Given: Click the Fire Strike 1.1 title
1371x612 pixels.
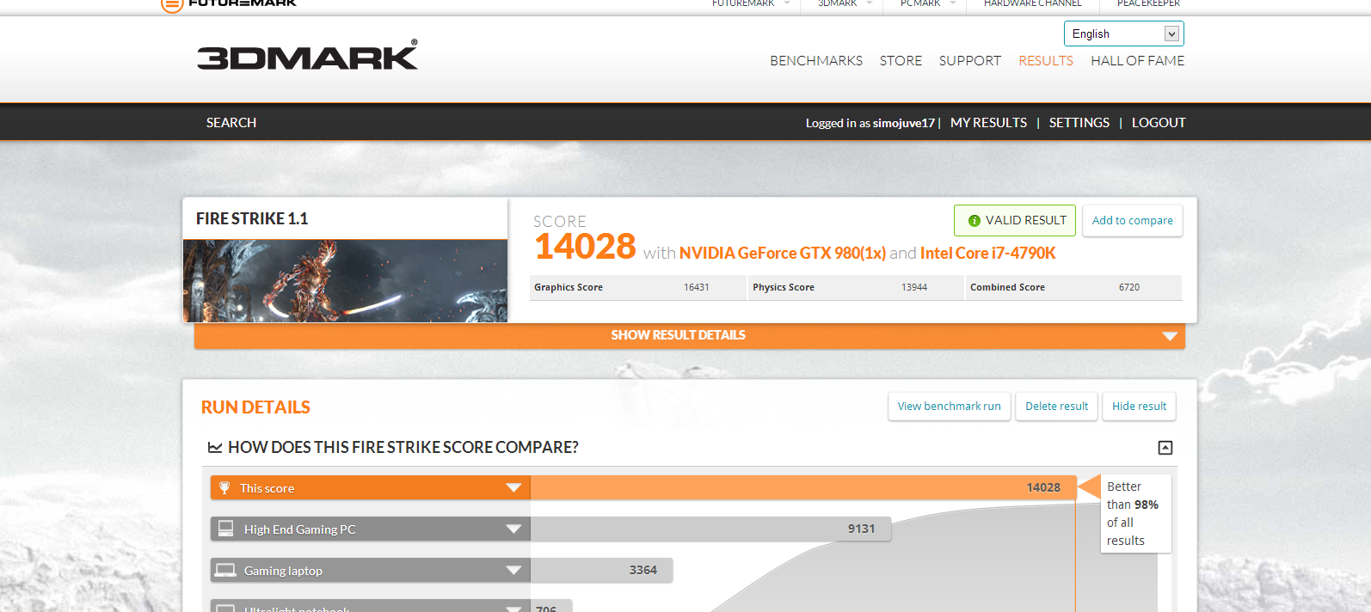Looking at the screenshot, I should (252, 219).
